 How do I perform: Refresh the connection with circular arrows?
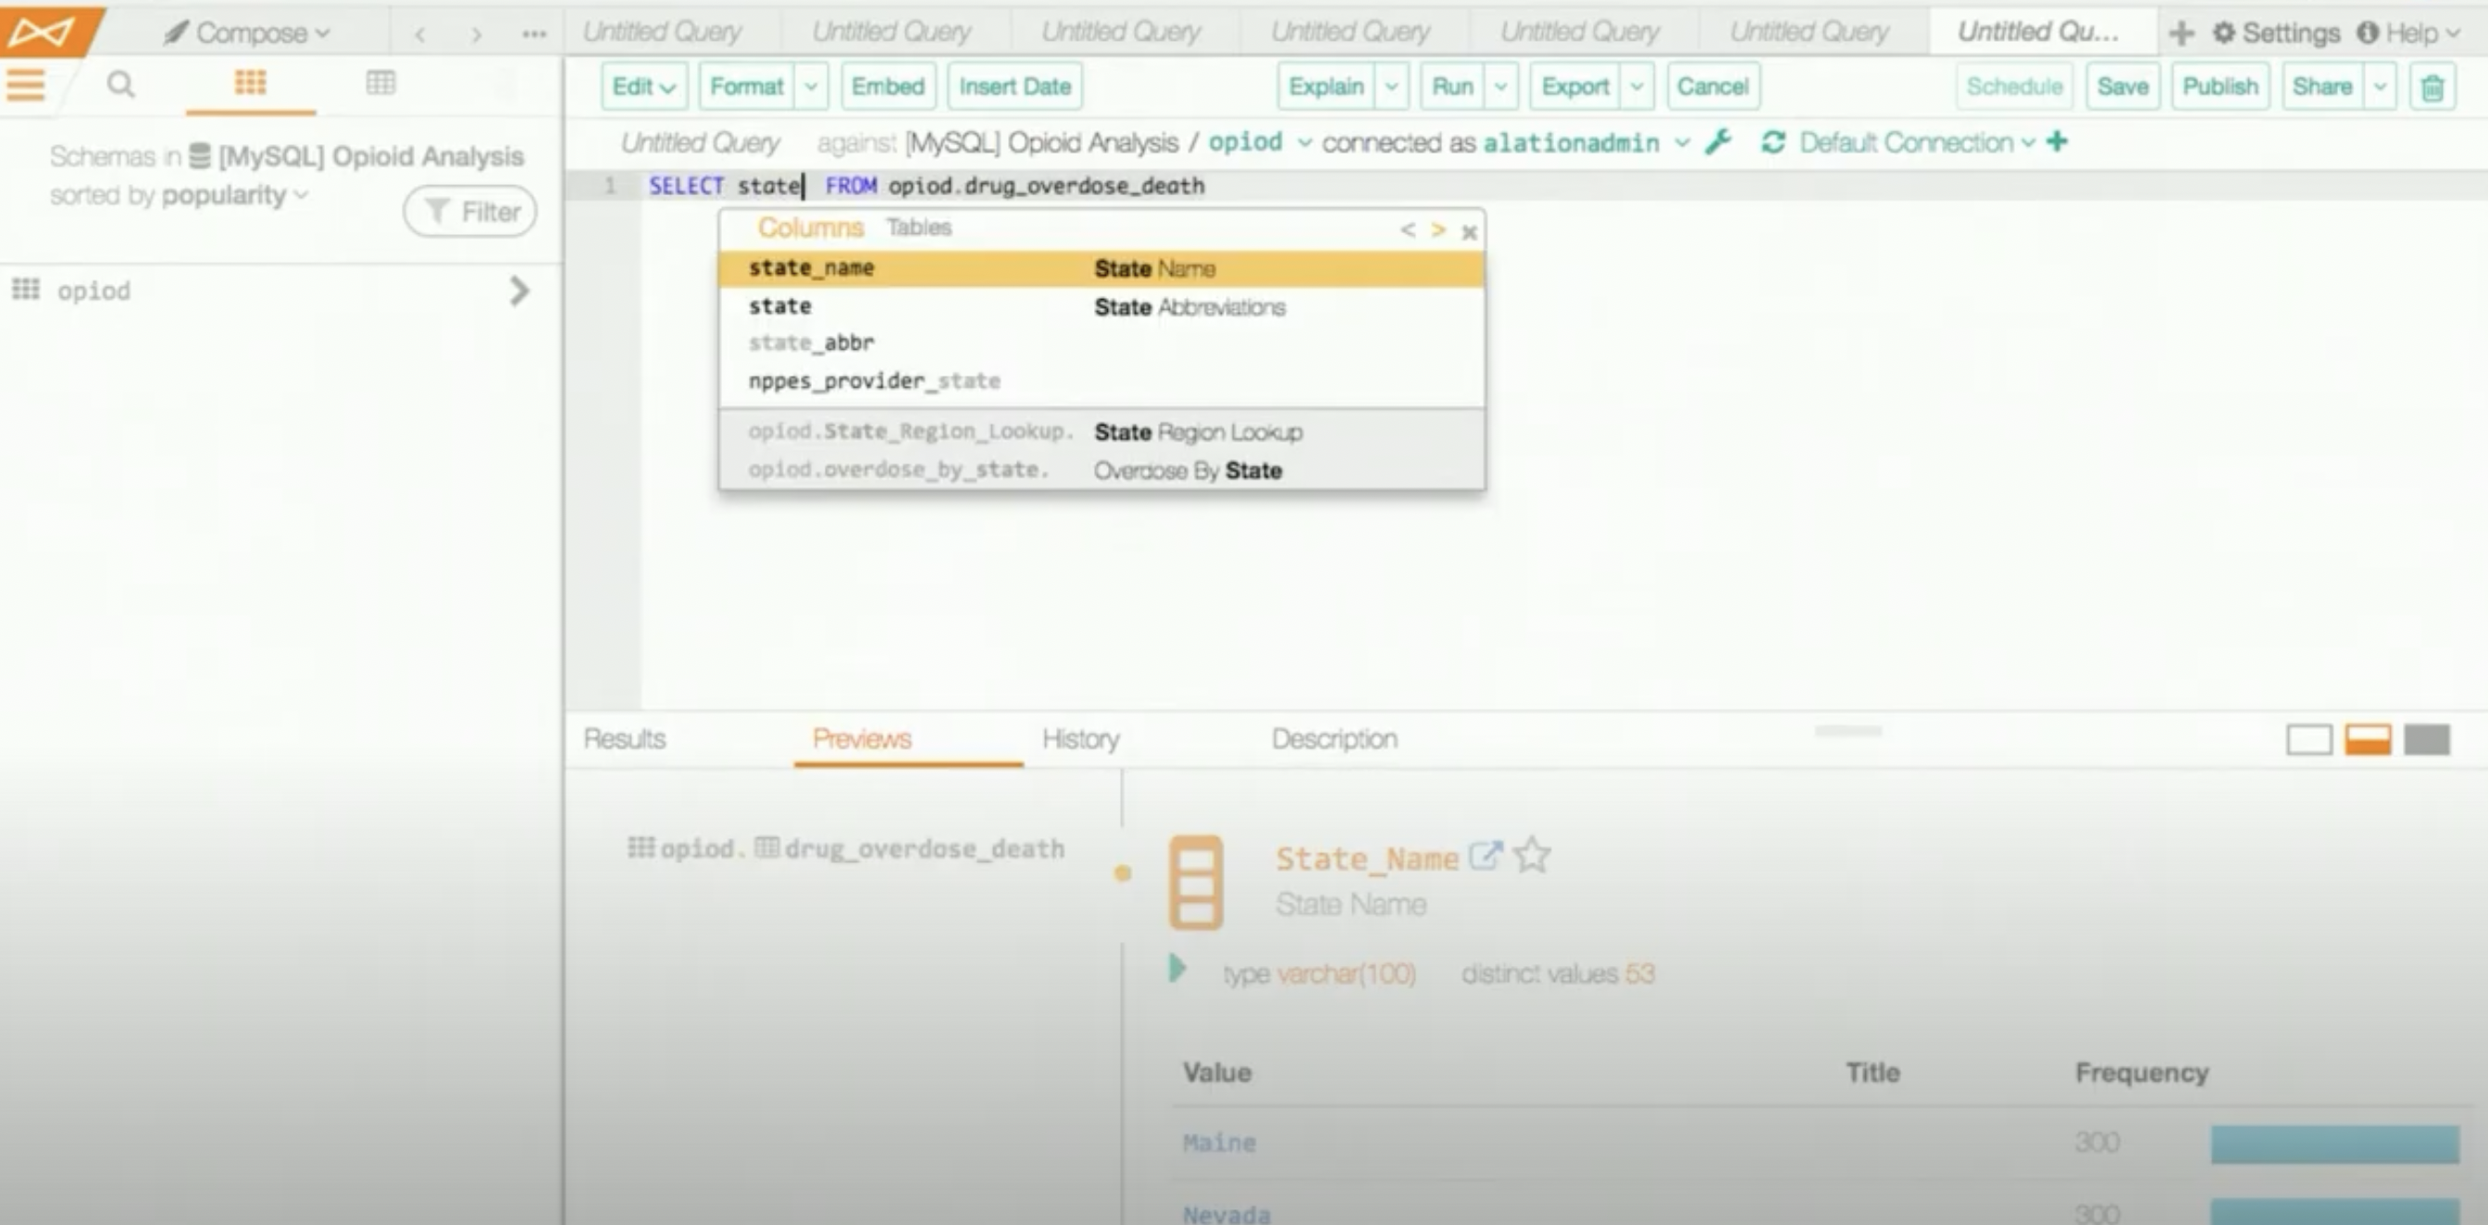1773,142
